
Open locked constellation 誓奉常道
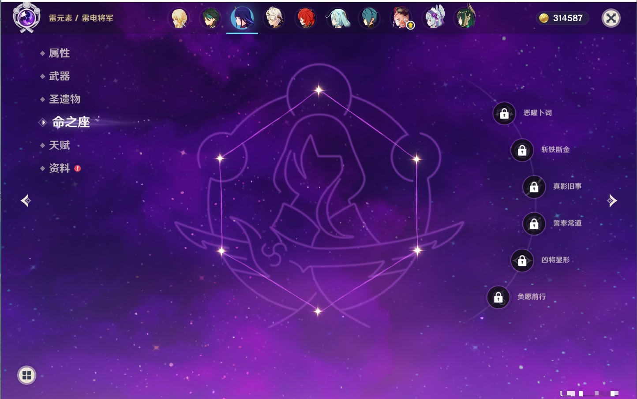[x=534, y=224]
